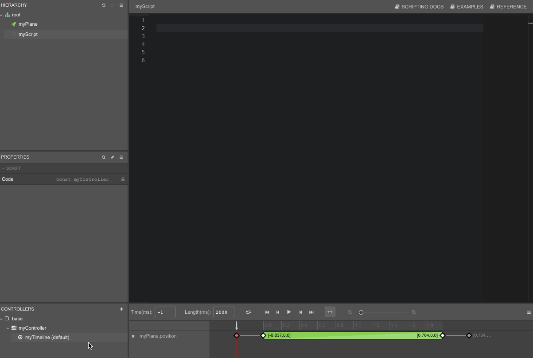
Task: Click the lock icon beside Code
Action: (123, 179)
